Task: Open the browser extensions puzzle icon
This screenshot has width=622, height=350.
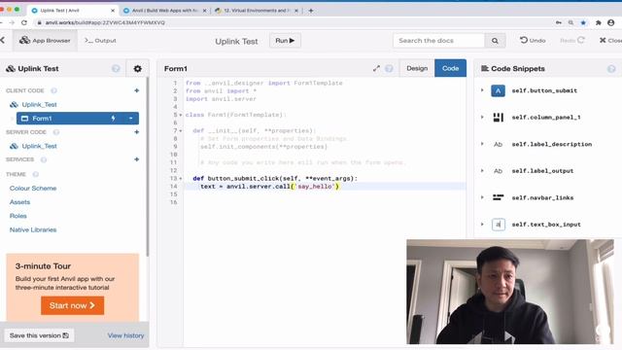Action: pyautogui.click(x=599, y=22)
